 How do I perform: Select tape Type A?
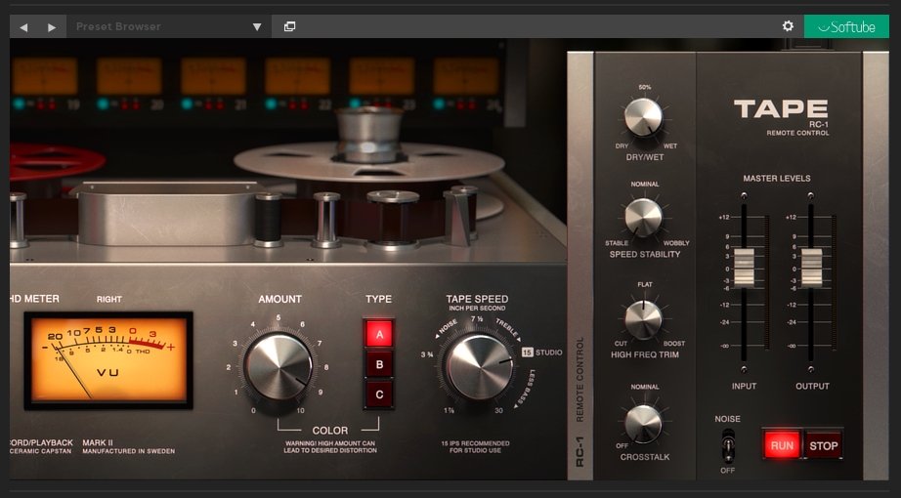point(378,334)
